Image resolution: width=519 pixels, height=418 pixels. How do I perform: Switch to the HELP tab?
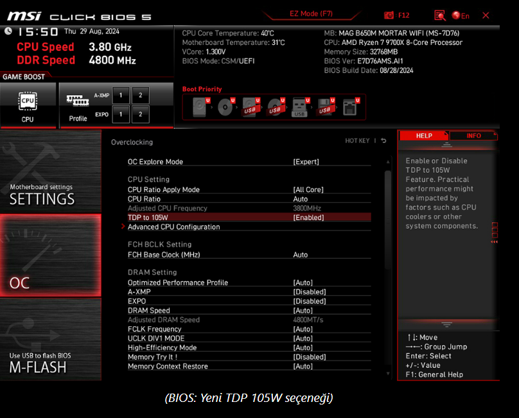(x=424, y=135)
